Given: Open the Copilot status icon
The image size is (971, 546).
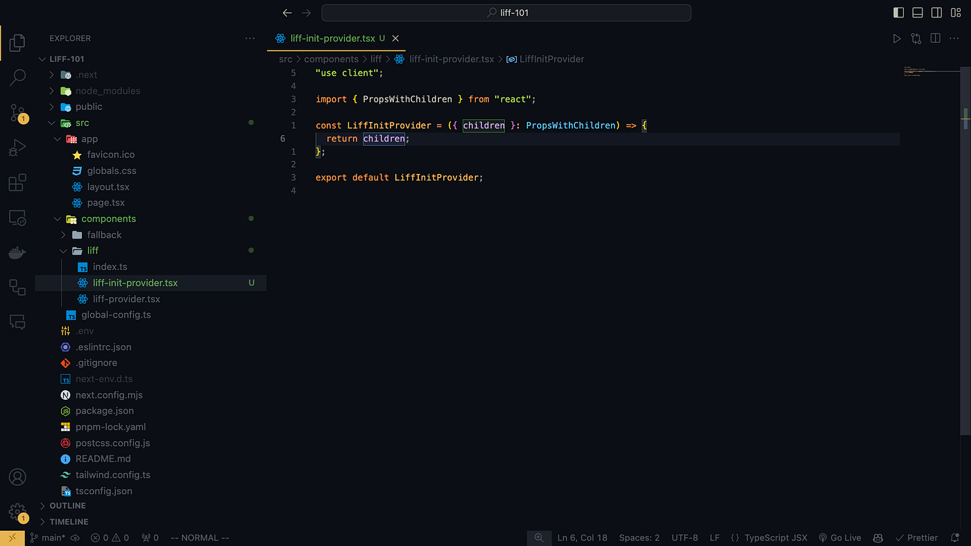Looking at the screenshot, I should tap(877, 538).
